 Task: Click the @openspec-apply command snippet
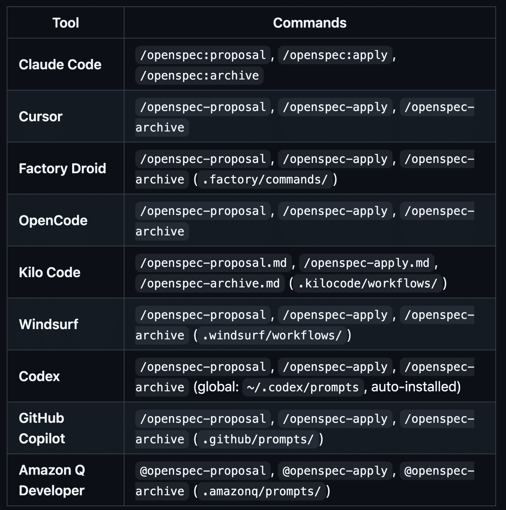pos(335,471)
